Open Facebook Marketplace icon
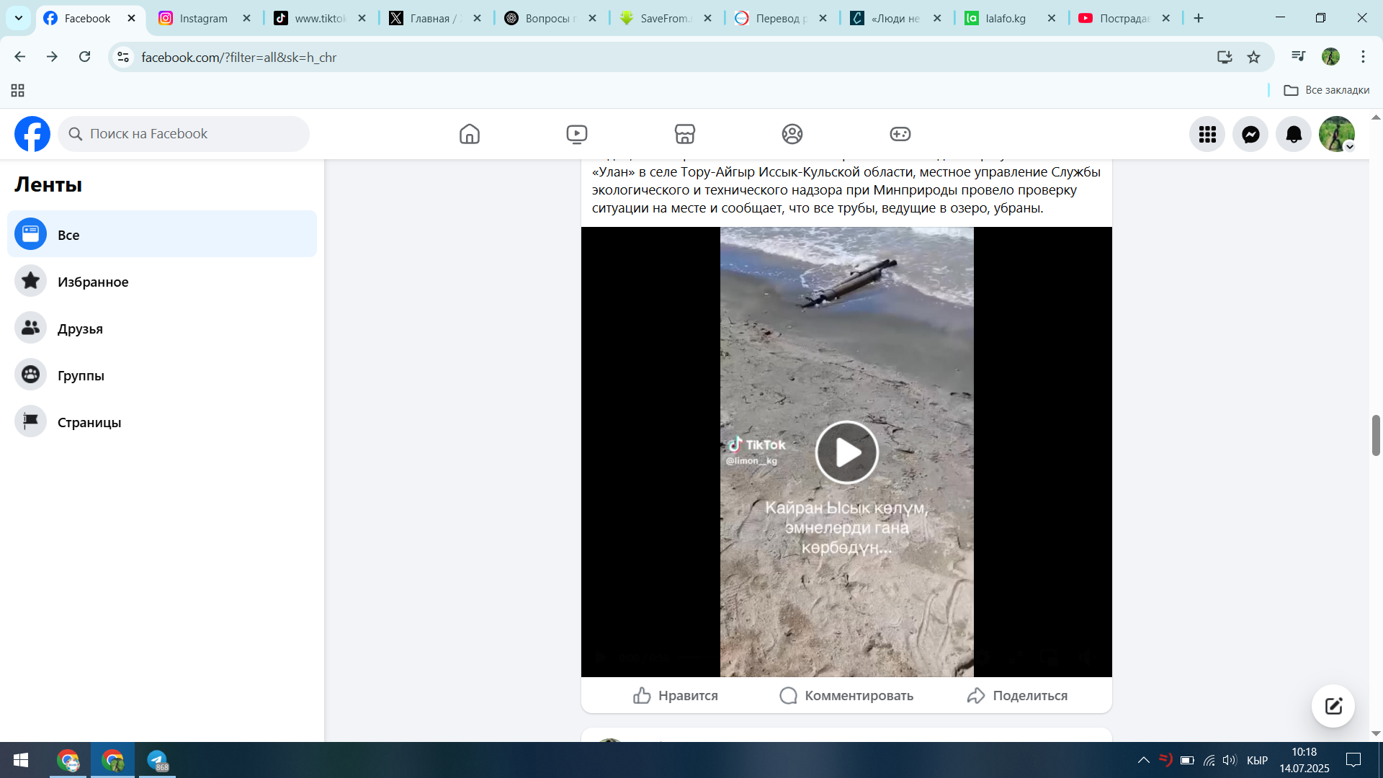The image size is (1383, 778). point(684,134)
